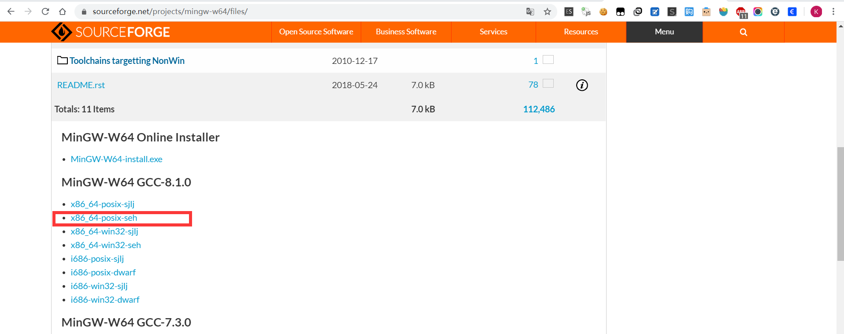Download x86_64-win32-seh build
The height and width of the screenshot is (334, 844).
[106, 245]
